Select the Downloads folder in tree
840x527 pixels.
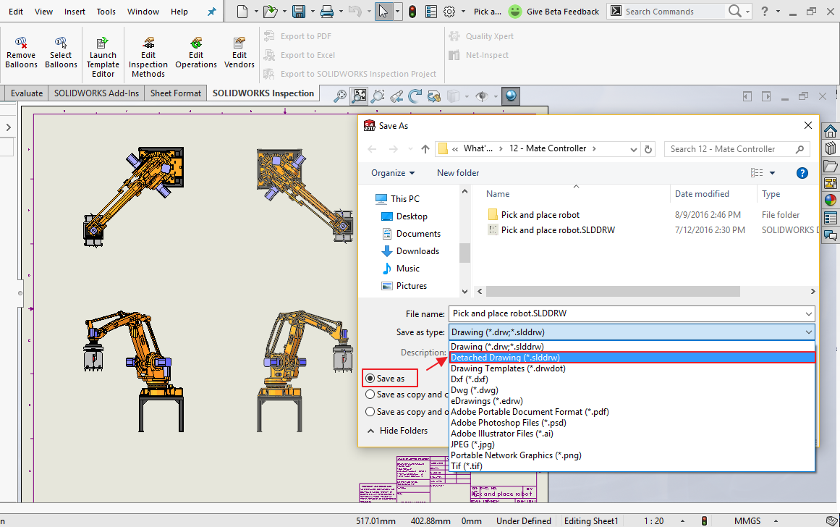410,251
